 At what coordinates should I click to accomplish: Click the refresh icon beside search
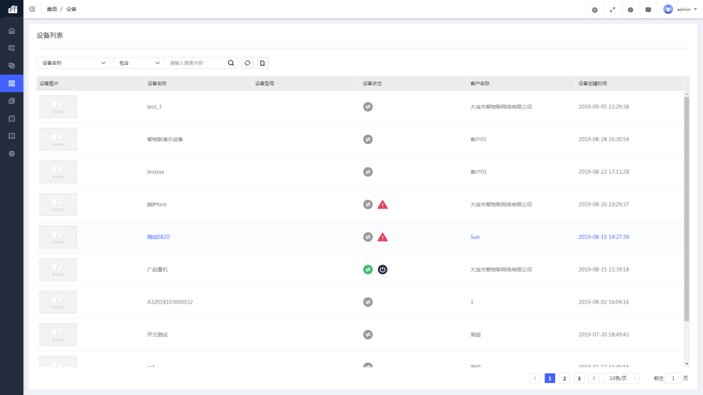[x=248, y=63]
